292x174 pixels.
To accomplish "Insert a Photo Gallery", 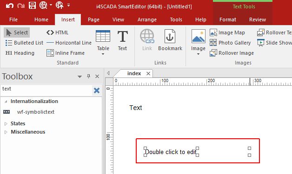I will coord(230,43).
